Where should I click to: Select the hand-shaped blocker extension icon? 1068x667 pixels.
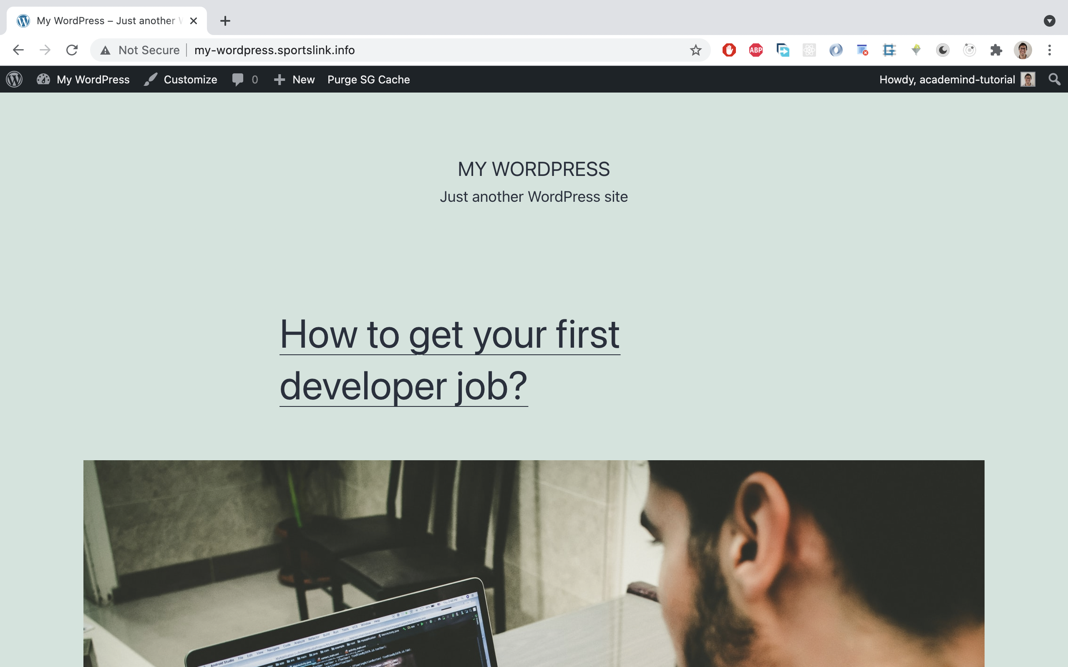(729, 50)
